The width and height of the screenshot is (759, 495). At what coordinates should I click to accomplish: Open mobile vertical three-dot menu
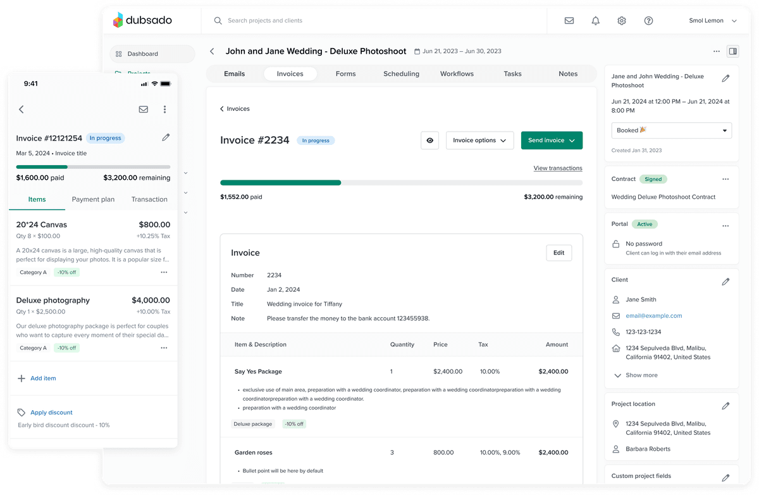(x=164, y=110)
